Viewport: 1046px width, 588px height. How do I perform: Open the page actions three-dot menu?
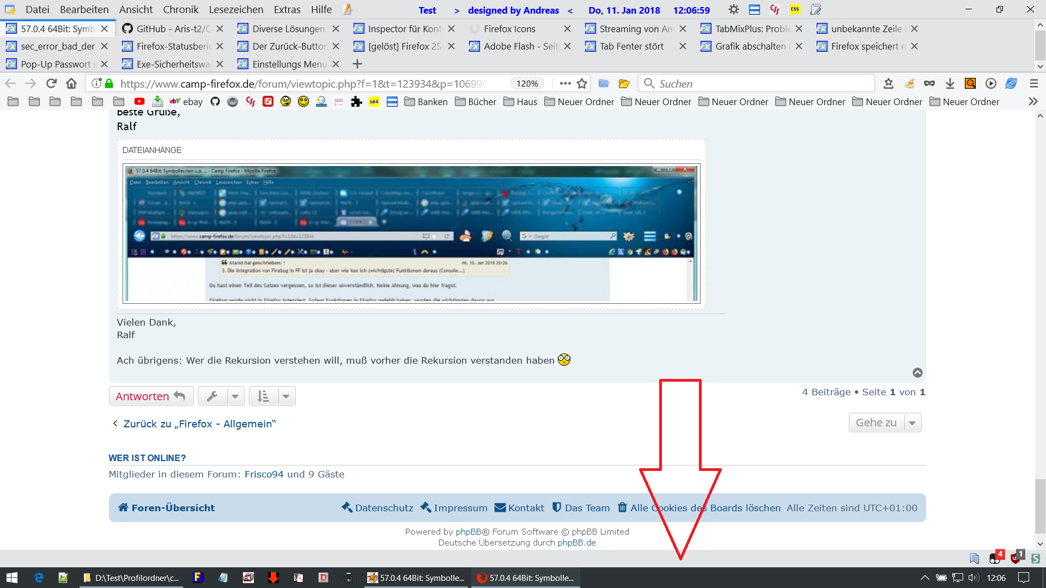pyautogui.click(x=565, y=83)
